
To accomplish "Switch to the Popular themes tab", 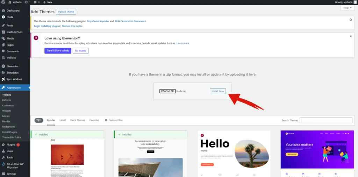I will pyautogui.click(x=51, y=120).
